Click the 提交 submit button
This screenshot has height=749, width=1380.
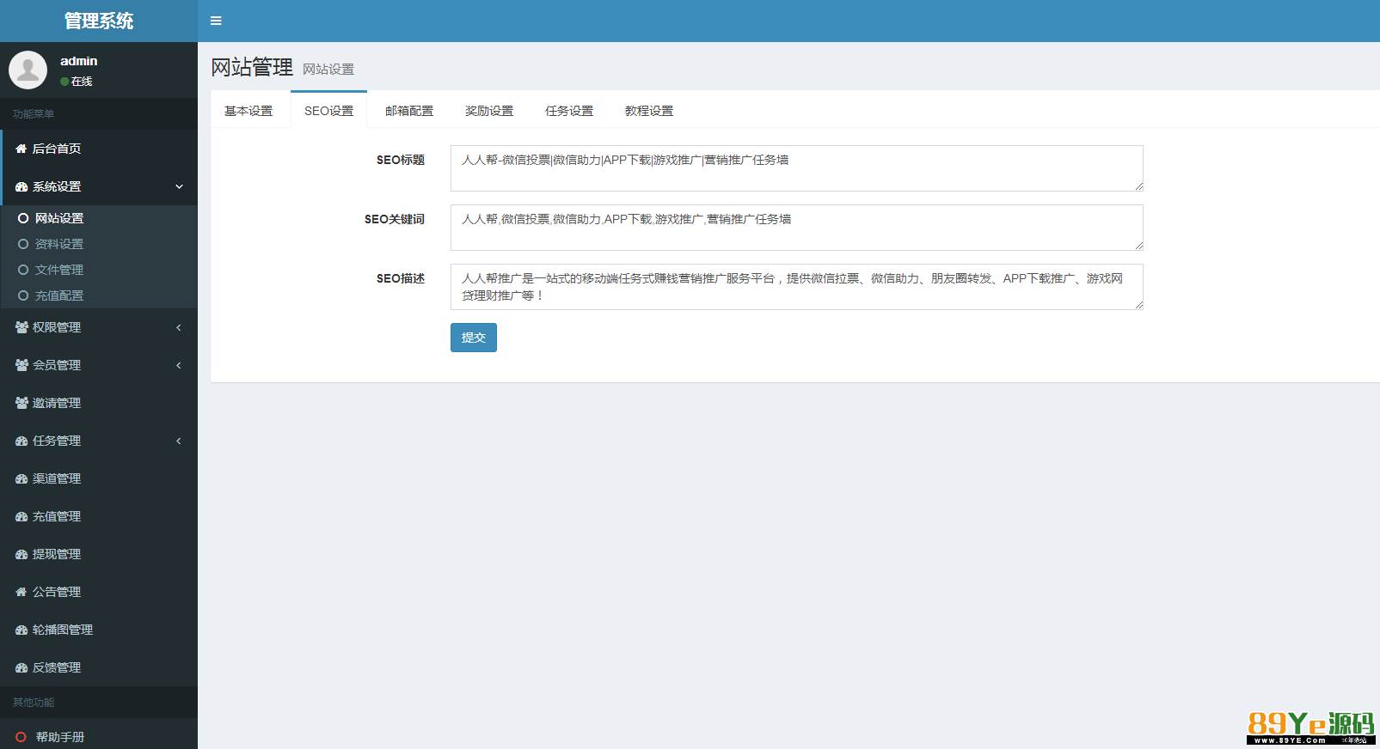[474, 338]
